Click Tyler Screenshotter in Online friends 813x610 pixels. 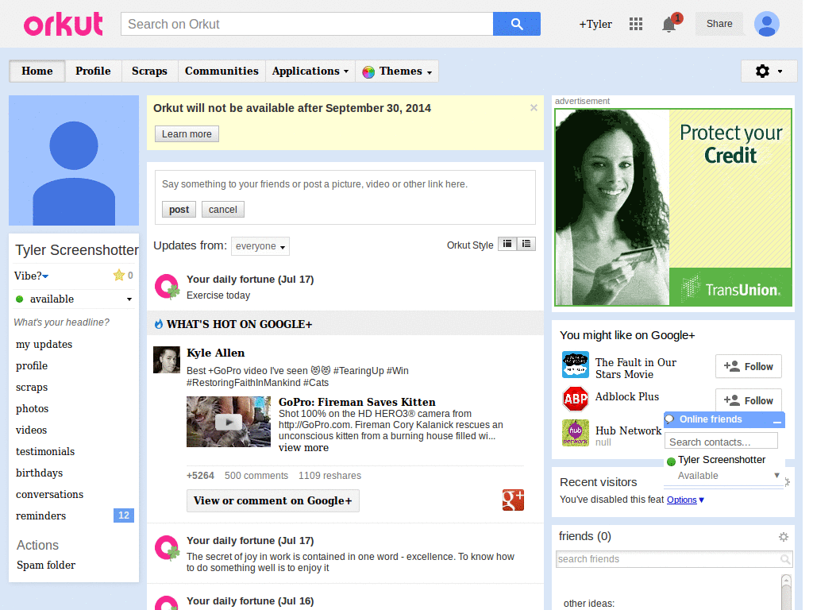coord(721,460)
